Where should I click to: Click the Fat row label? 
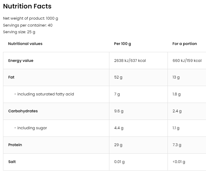pos(11,77)
